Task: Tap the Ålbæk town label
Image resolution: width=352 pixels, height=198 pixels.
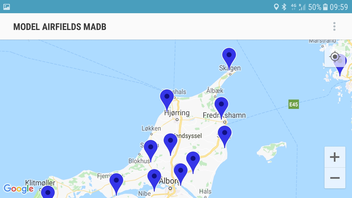Action: coord(215,90)
